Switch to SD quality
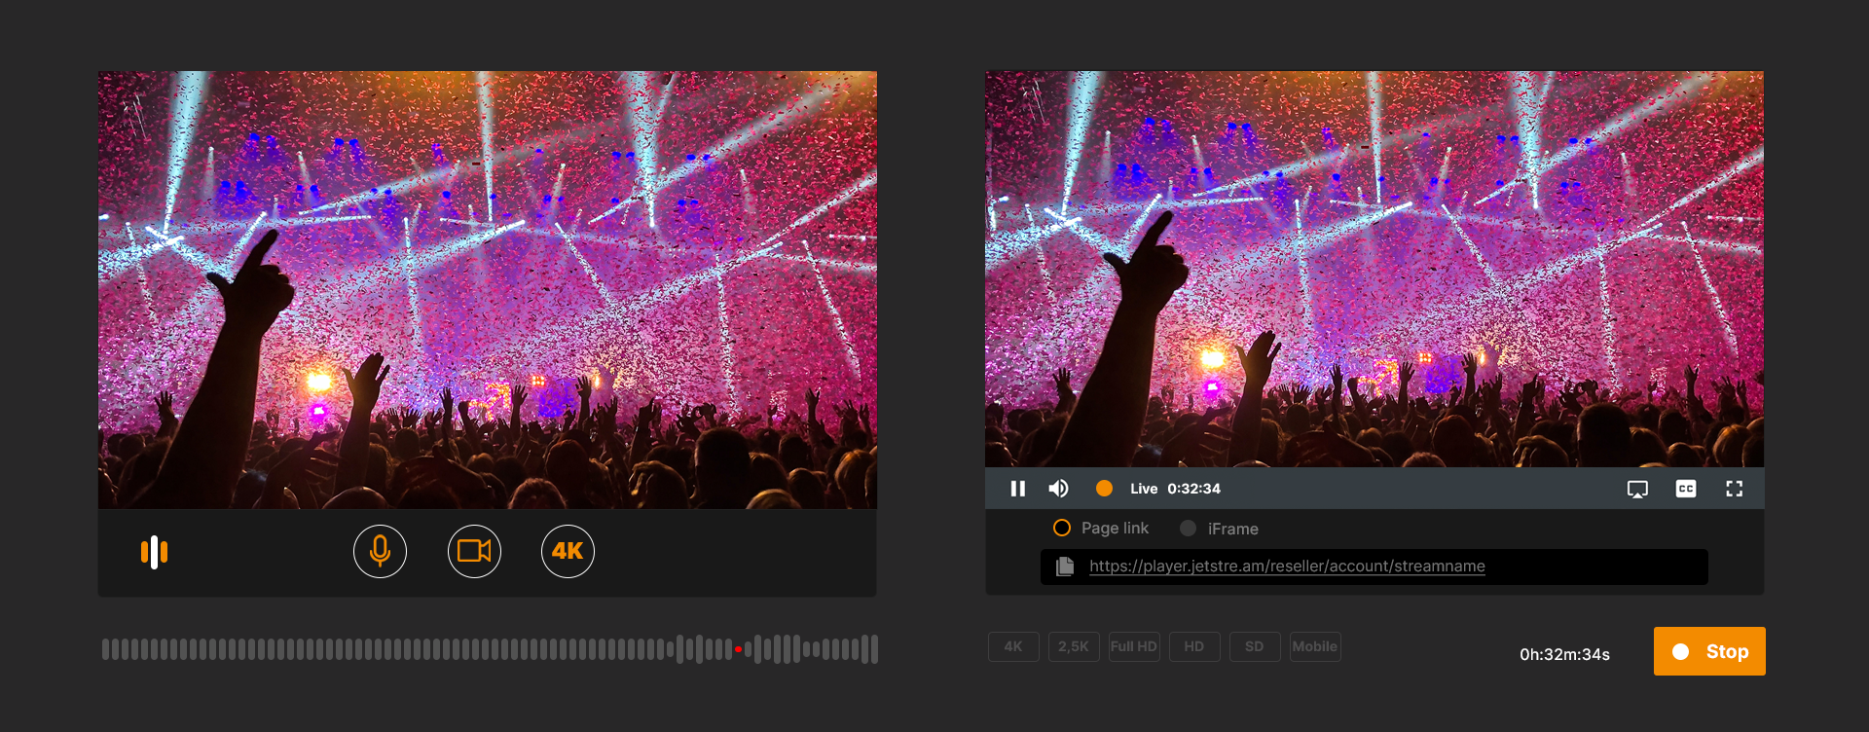The height and width of the screenshot is (732, 1869). point(1255,646)
